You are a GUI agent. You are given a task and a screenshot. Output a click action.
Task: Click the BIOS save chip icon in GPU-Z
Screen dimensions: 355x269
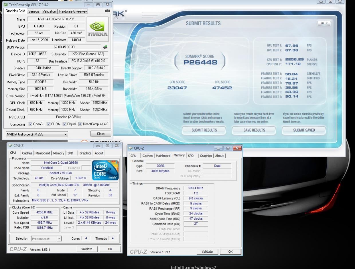pyautogui.click(x=105, y=47)
